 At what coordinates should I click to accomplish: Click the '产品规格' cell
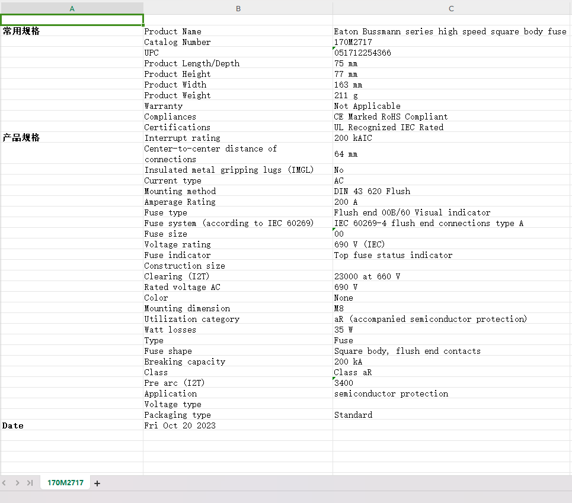click(72, 137)
